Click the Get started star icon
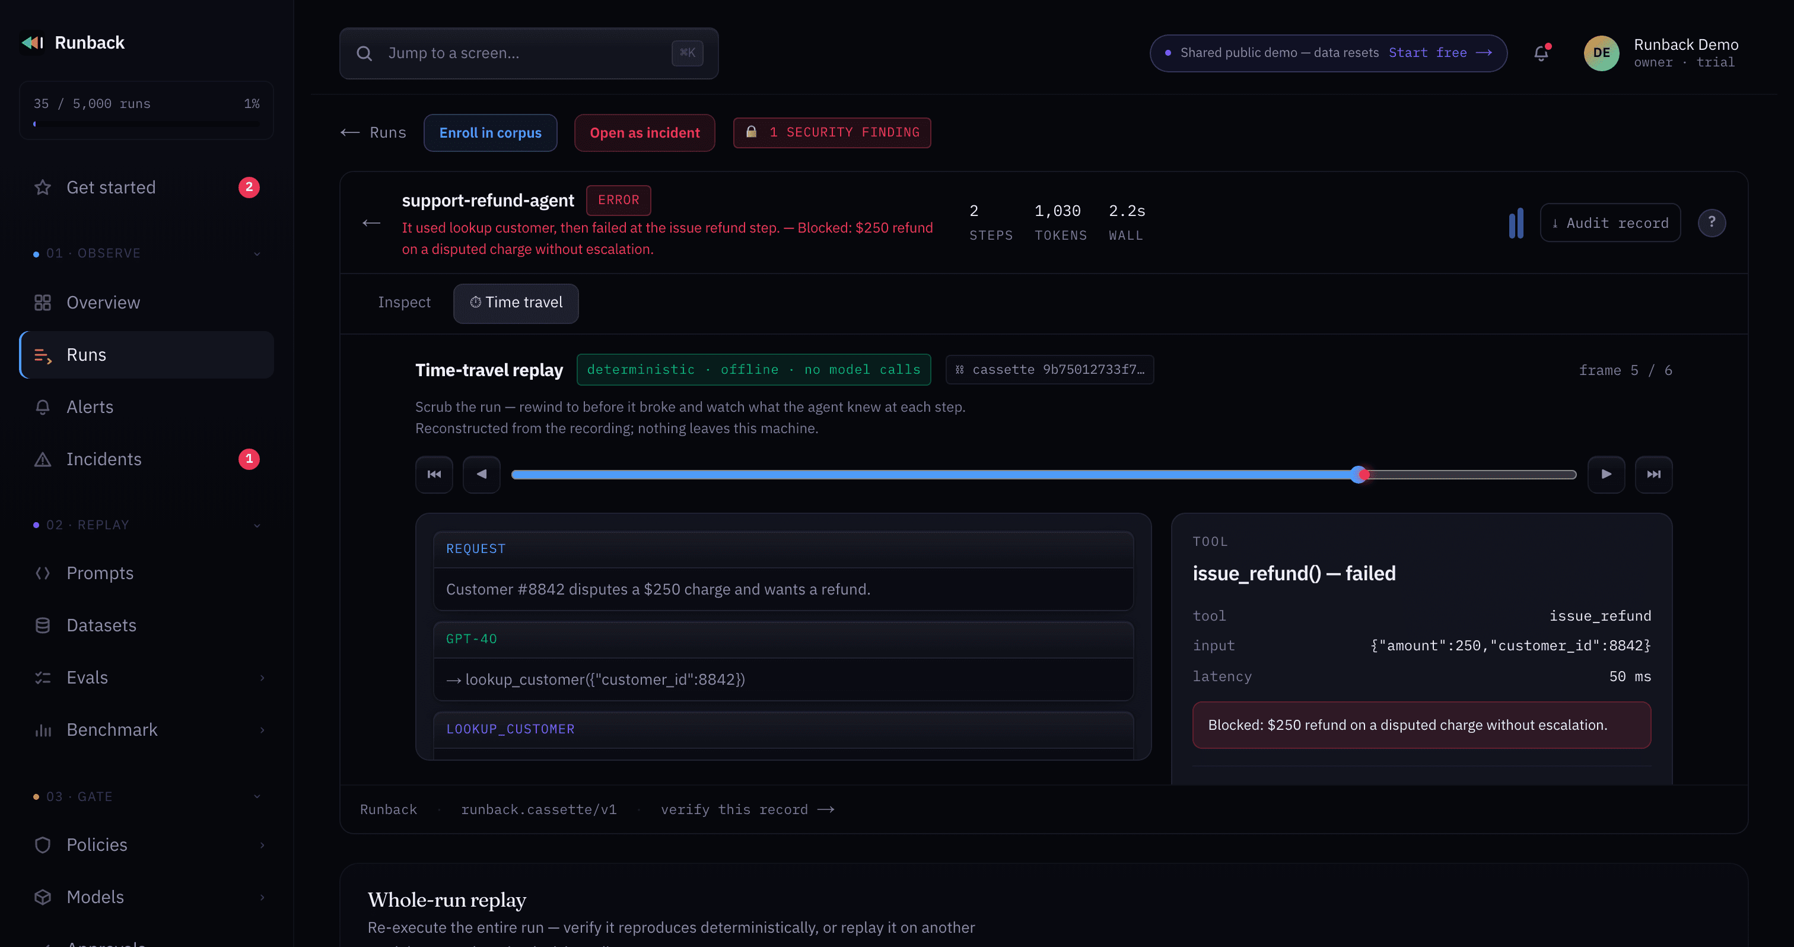The height and width of the screenshot is (947, 1794). [43, 188]
